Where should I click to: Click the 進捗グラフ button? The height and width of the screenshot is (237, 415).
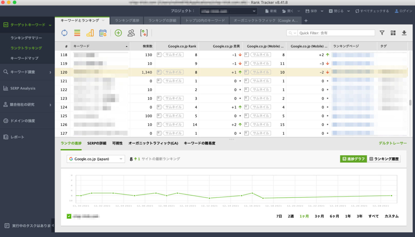(353, 159)
